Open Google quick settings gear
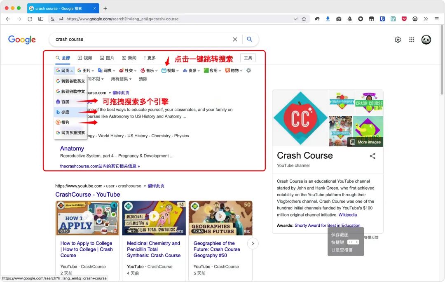445x282 pixels. [398, 40]
